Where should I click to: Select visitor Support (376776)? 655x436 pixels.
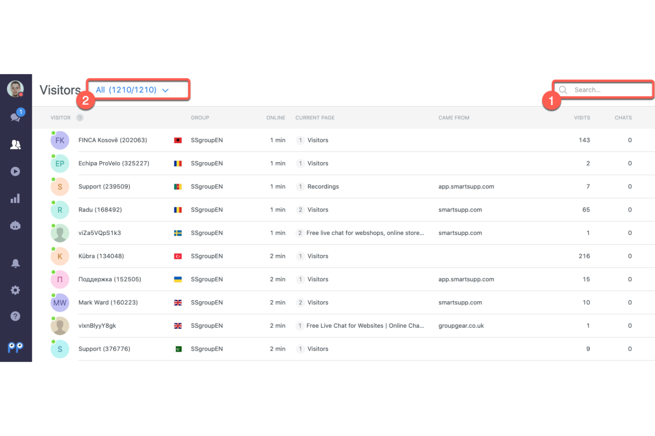pos(104,349)
